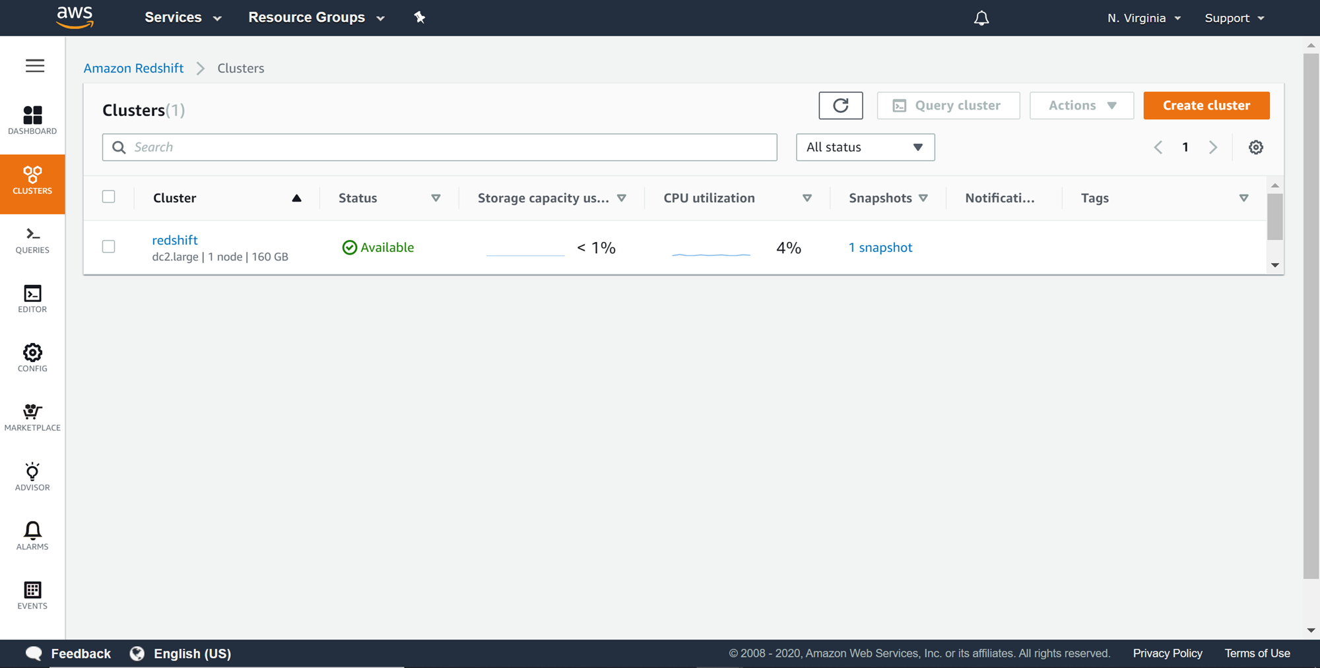Sort the table by Cluster column
Image resolution: width=1320 pixels, height=668 pixels.
[296, 198]
